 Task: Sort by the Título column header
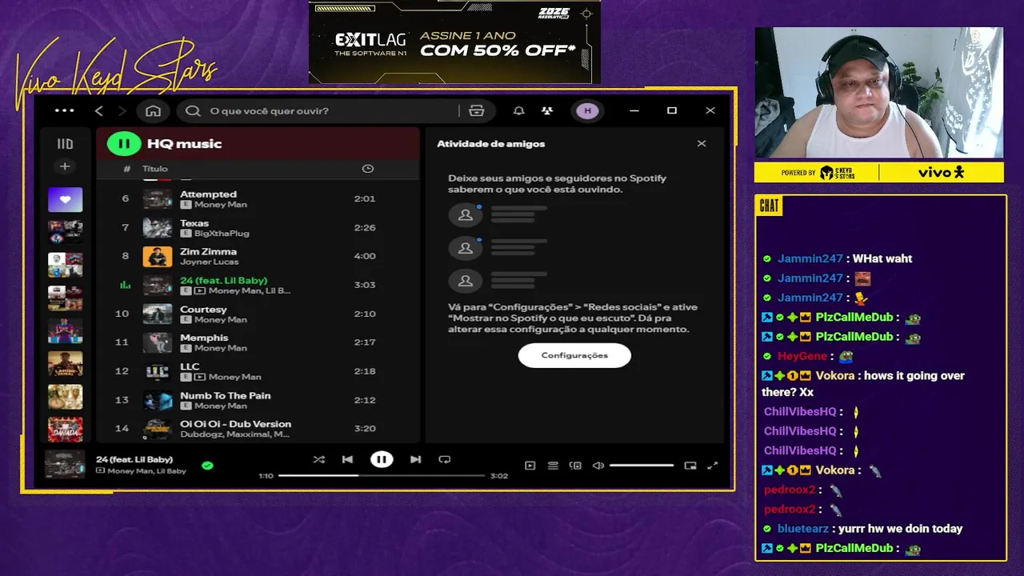coord(155,169)
